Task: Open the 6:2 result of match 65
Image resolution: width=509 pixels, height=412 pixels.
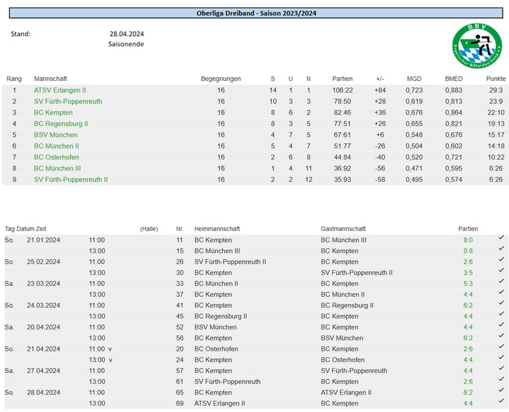Action: click(x=468, y=392)
